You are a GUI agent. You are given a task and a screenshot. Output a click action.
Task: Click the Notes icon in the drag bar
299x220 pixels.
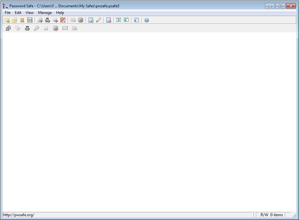coord(46,28)
